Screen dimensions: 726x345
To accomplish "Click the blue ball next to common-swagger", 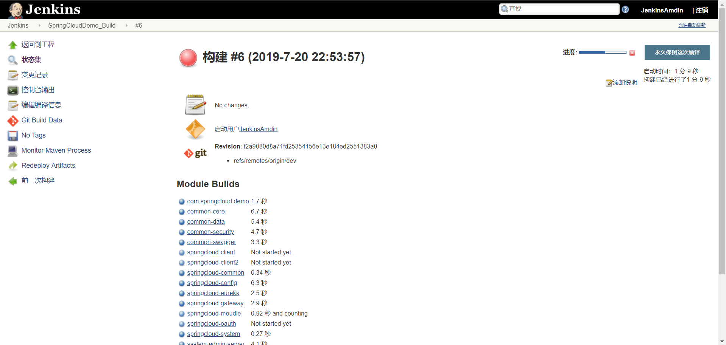I will 182,242.
